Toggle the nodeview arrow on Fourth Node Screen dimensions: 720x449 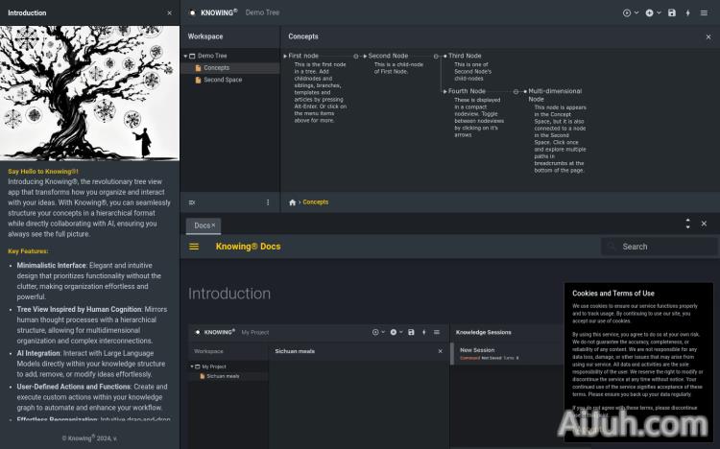tap(444, 91)
